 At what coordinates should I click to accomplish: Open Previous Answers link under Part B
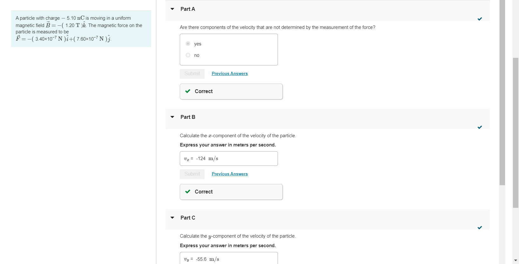pyautogui.click(x=230, y=174)
